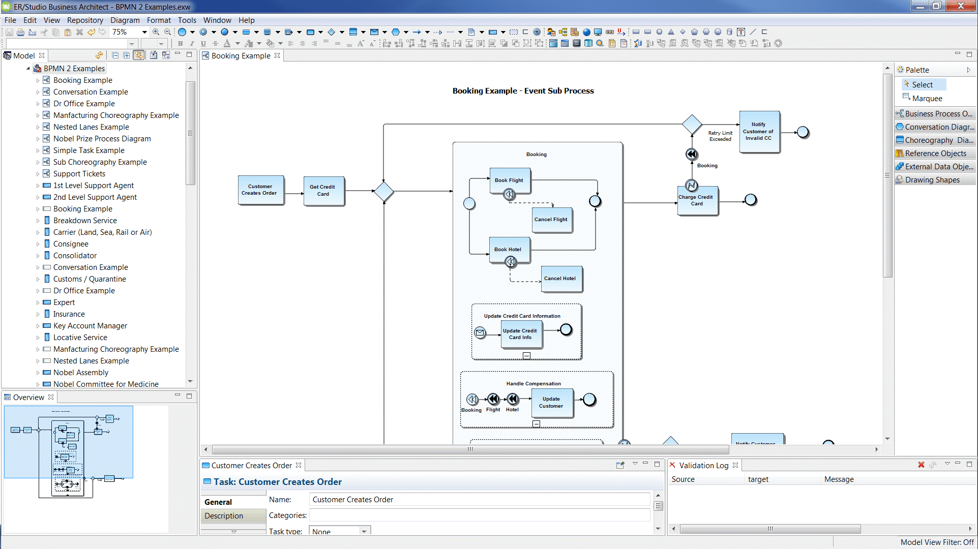Expand the Booking Example tree item
978x549 pixels.
(38, 80)
